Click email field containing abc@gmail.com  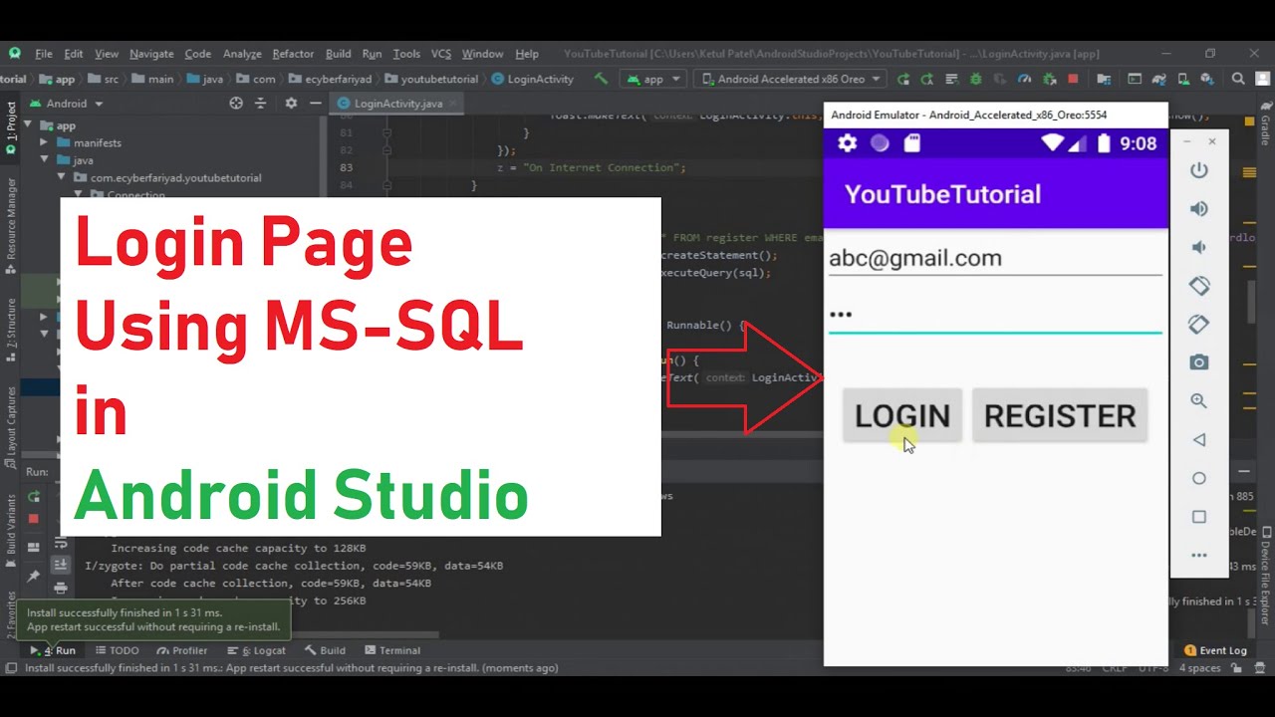[x=995, y=258]
